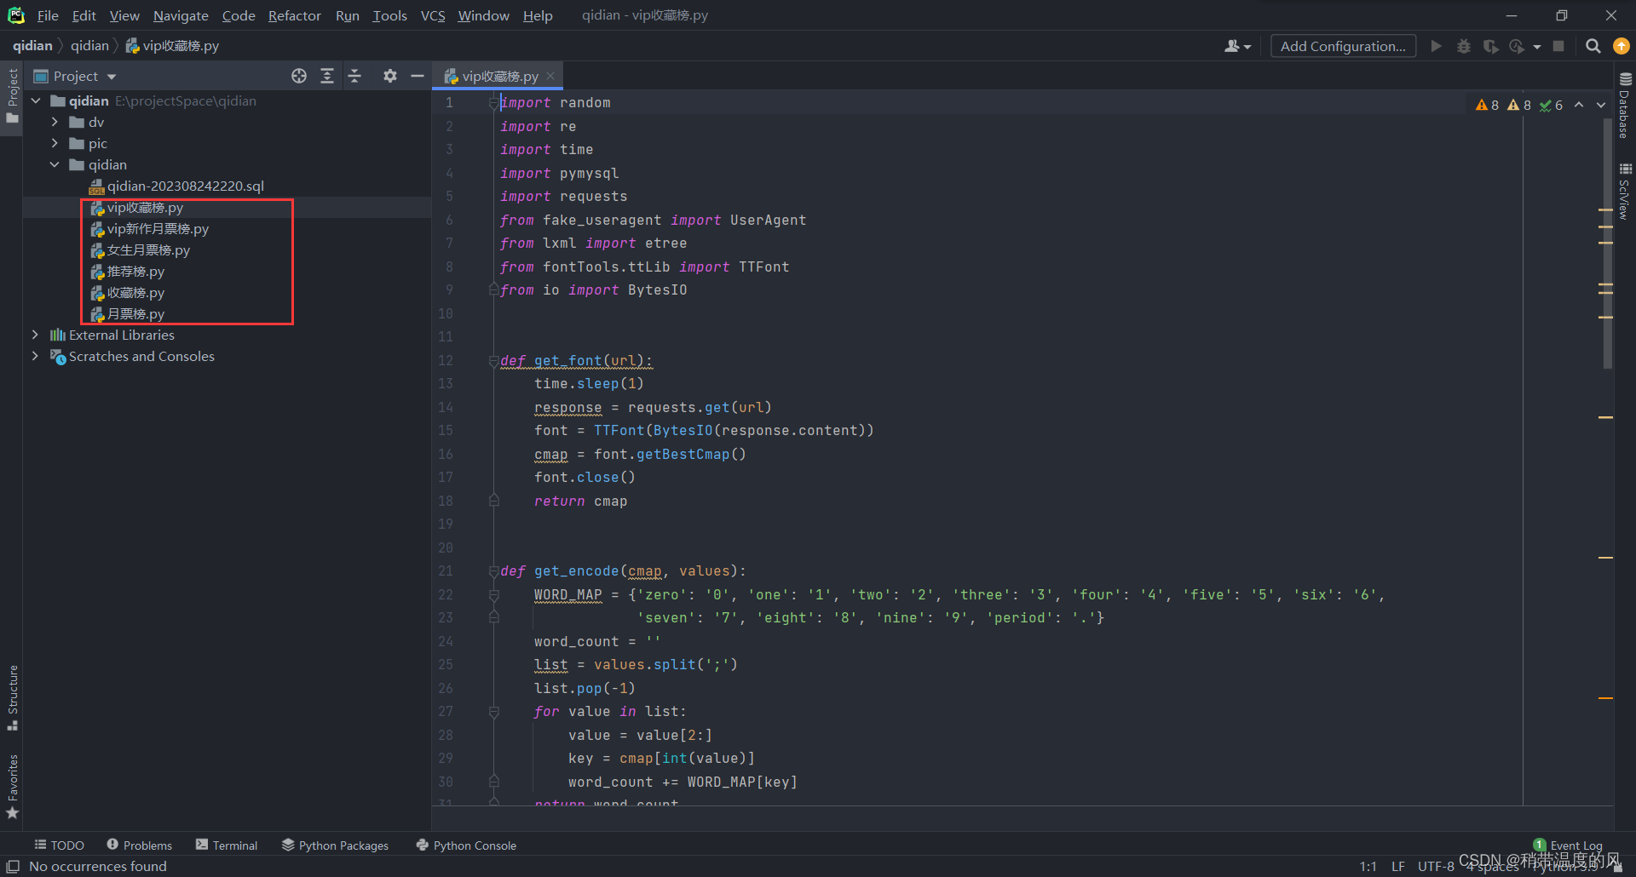This screenshot has width=1636, height=877.
Task: Expand Scratches and Consoles node
Action: [x=35, y=356]
